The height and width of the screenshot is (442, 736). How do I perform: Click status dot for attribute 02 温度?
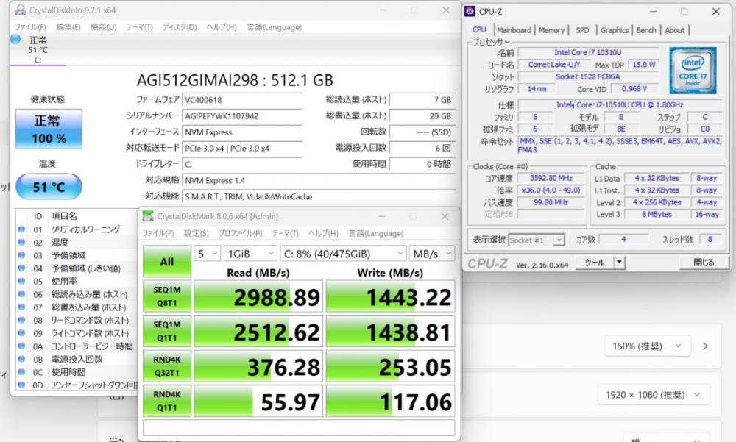point(21,243)
